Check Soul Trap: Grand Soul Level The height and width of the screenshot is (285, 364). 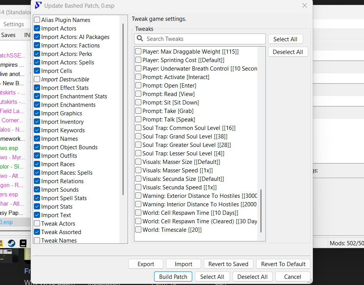[x=138, y=136]
